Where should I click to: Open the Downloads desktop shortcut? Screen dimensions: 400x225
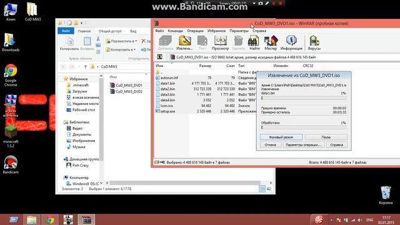(11, 42)
